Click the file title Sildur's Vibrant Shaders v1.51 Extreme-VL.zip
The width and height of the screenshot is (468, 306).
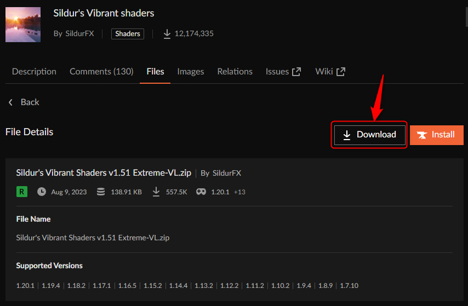(104, 173)
